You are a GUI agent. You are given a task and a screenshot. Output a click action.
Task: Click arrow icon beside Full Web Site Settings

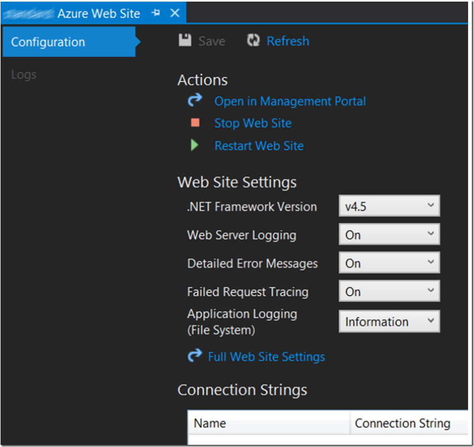click(195, 356)
